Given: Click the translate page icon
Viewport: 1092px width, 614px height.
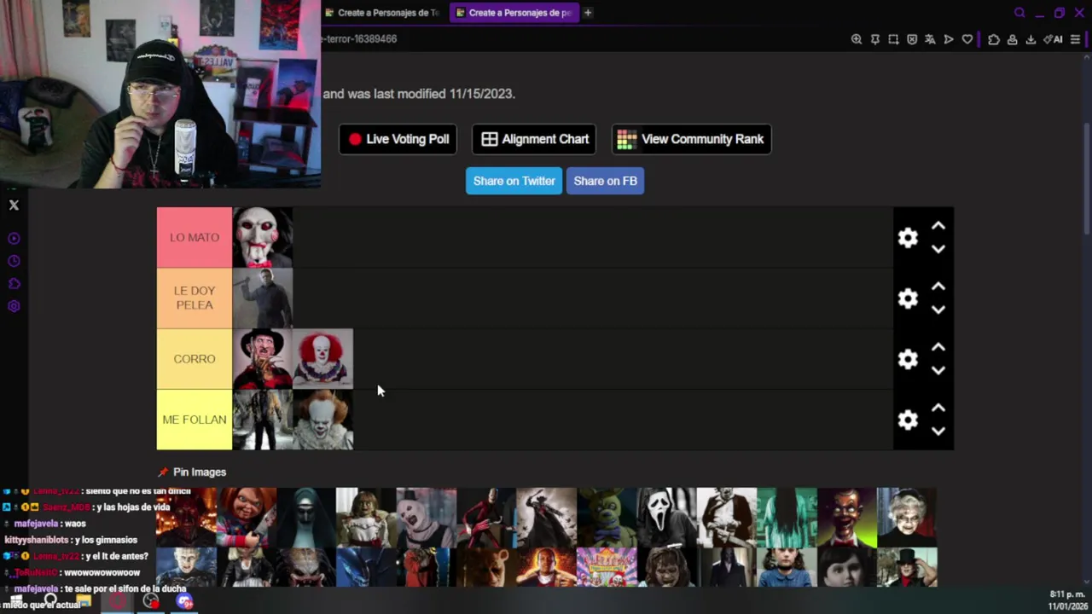Looking at the screenshot, I should pyautogui.click(x=930, y=39).
